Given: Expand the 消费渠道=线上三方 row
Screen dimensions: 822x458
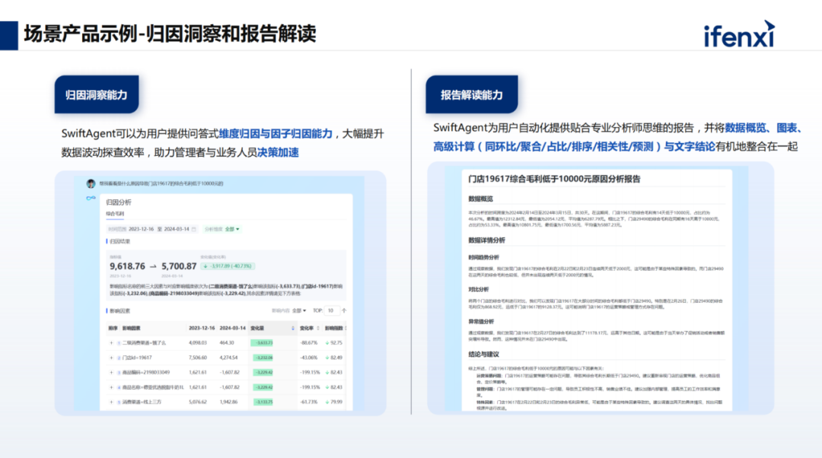Looking at the screenshot, I should tap(111, 402).
